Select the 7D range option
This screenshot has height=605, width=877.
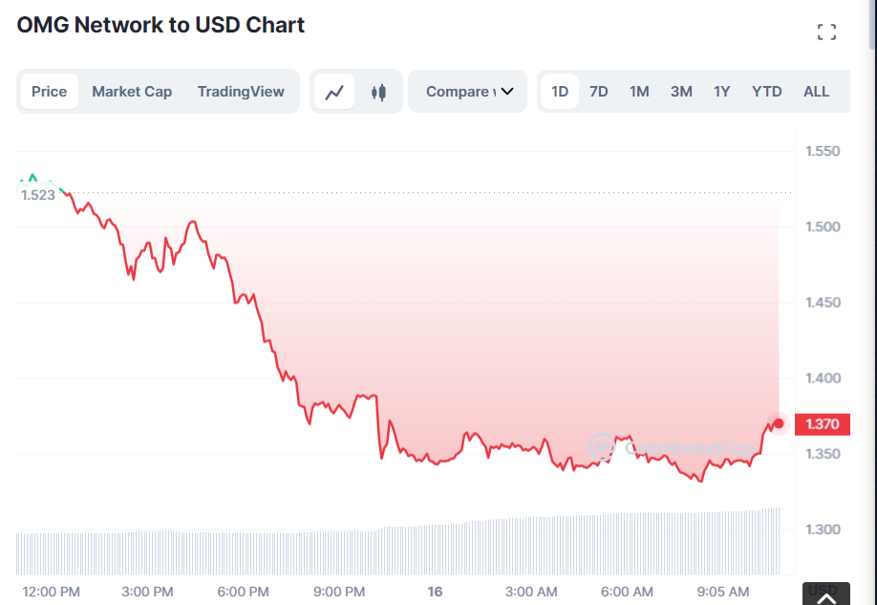pos(599,91)
